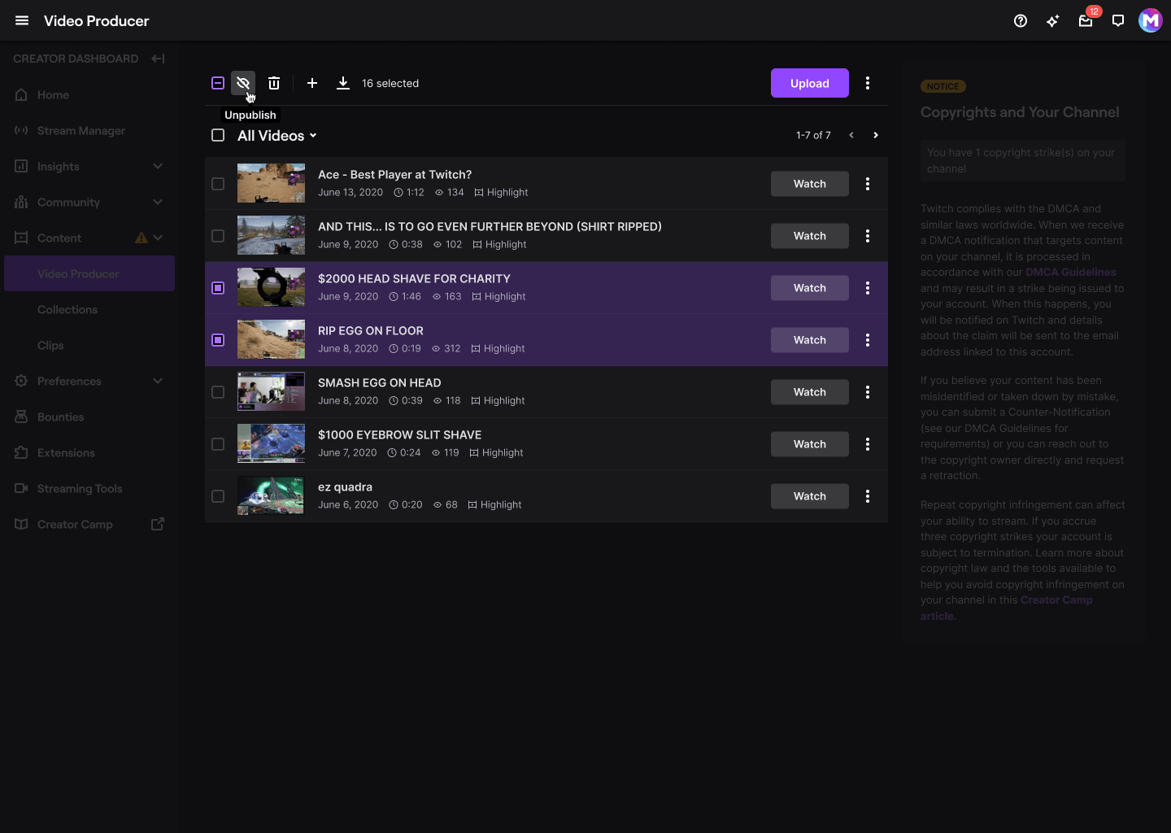Go to next page of videos
The image size is (1171, 833).
click(x=876, y=135)
